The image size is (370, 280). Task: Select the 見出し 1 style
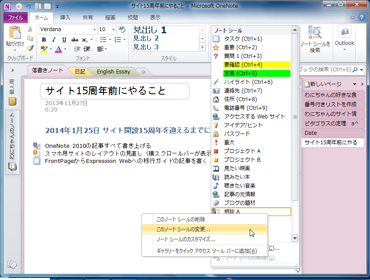(150, 30)
